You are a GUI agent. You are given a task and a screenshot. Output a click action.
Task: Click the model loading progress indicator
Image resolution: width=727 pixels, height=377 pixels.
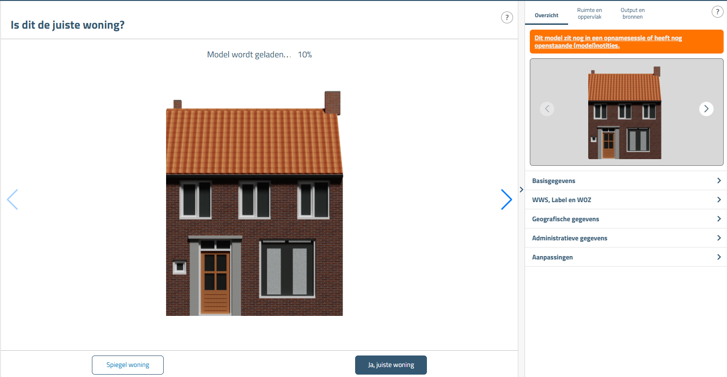(259, 54)
